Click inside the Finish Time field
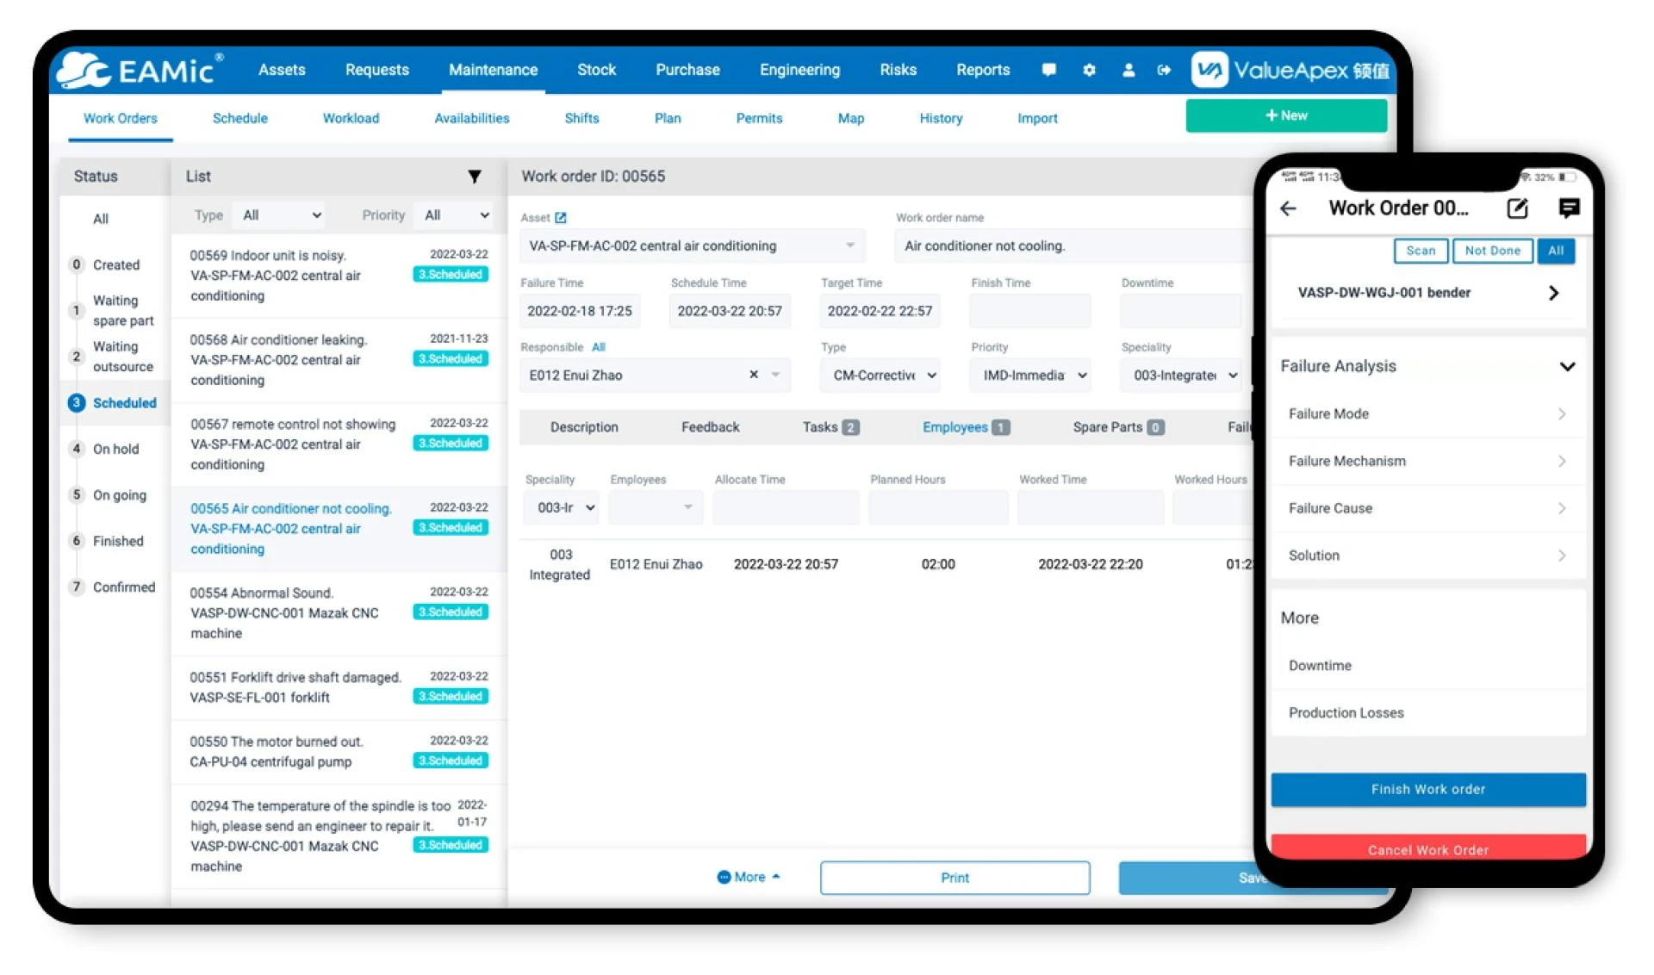Image resolution: width=1654 pixels, height=975 pixels. pyautogui.click(x=1029, y=311)
